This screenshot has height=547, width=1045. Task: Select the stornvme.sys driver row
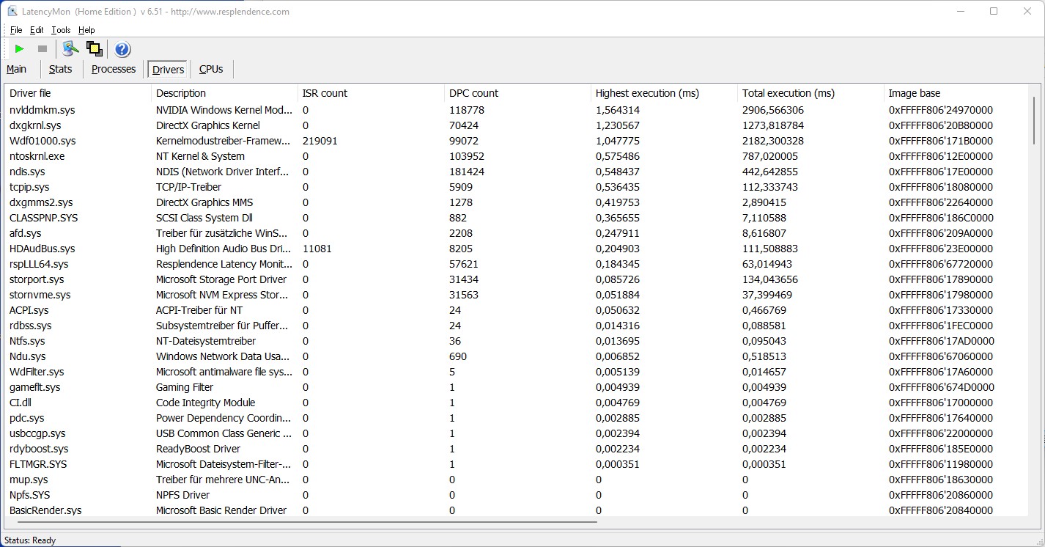tap(517, 295)
